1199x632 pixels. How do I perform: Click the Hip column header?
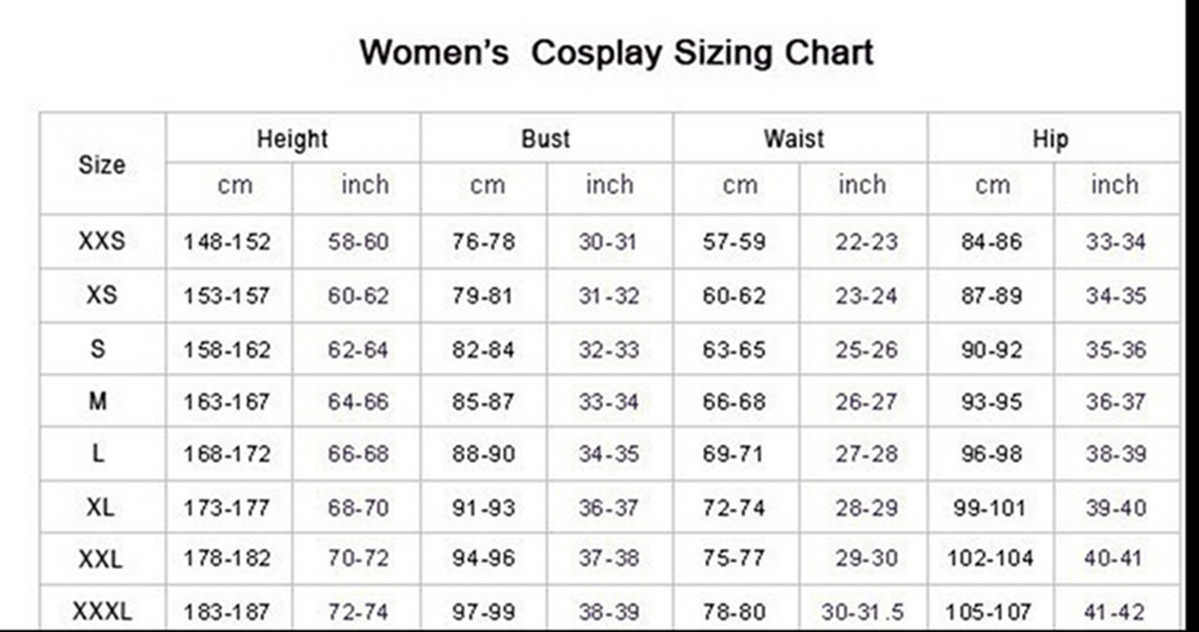point(1050,139)
